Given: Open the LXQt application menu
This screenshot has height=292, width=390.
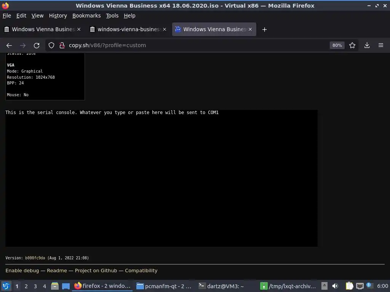Looking at the screenshot, I should point(6,286).
